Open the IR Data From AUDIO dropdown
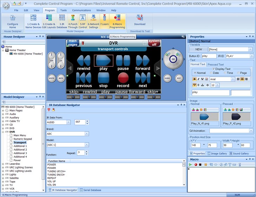The image size is (256, 197). pyautogui.click(x=68, y=122)
